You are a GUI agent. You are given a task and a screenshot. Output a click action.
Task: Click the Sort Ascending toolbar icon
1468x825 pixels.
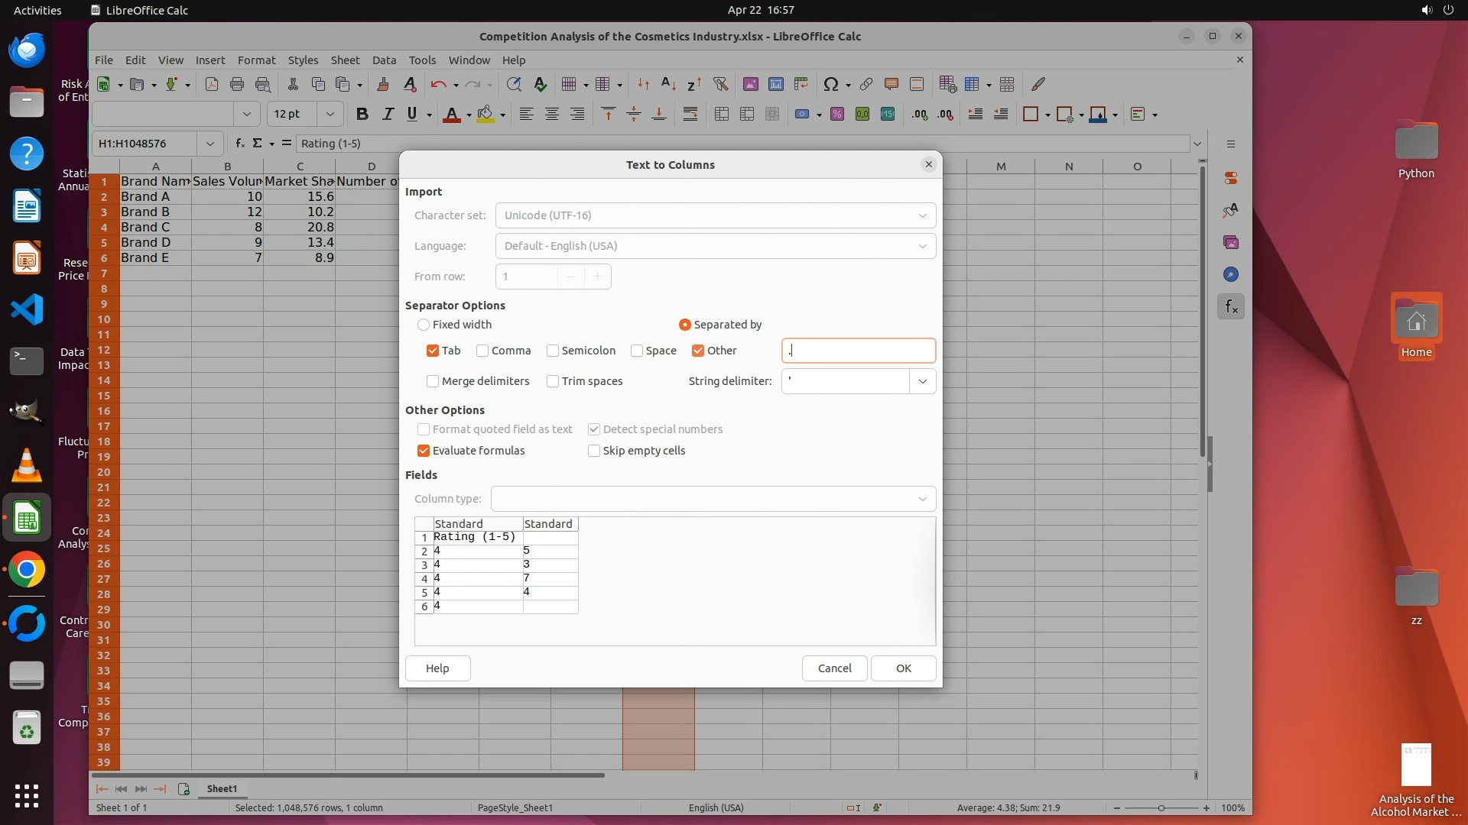point(668,84)
